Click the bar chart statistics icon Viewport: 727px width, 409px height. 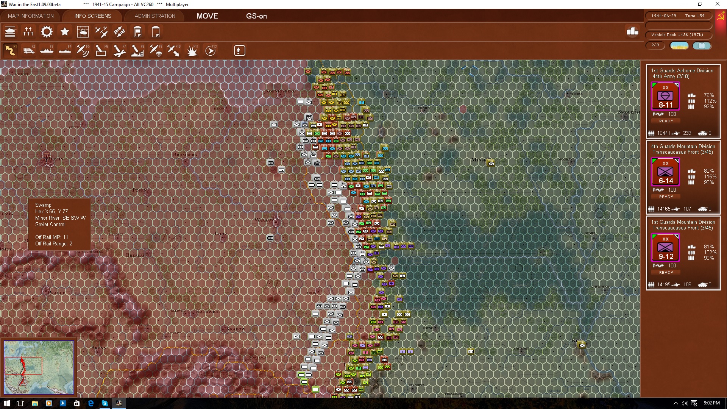coord(632,31)
